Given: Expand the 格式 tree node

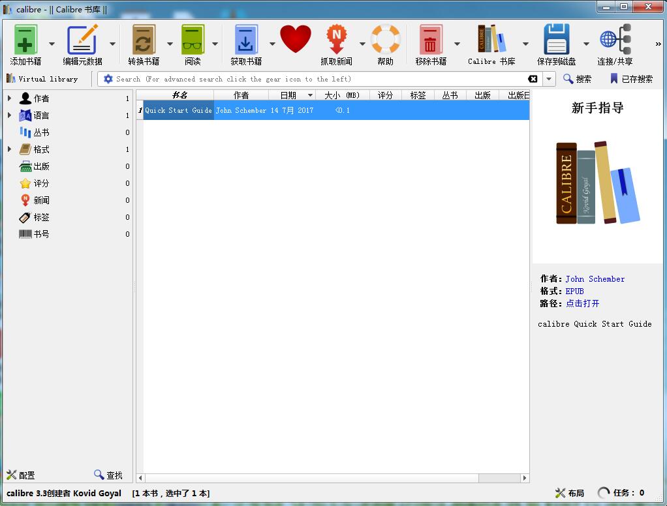Looking at the screenshot, I should click(x=9, y=149).
